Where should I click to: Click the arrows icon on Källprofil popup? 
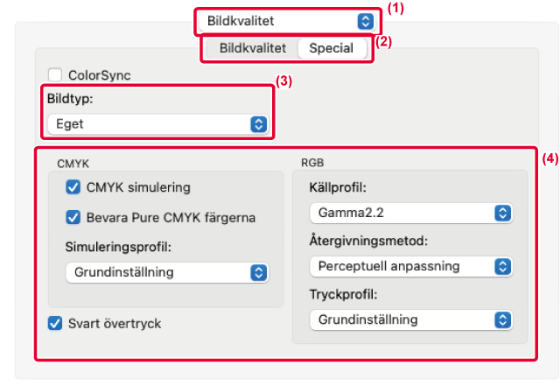[x=503, y=213]
